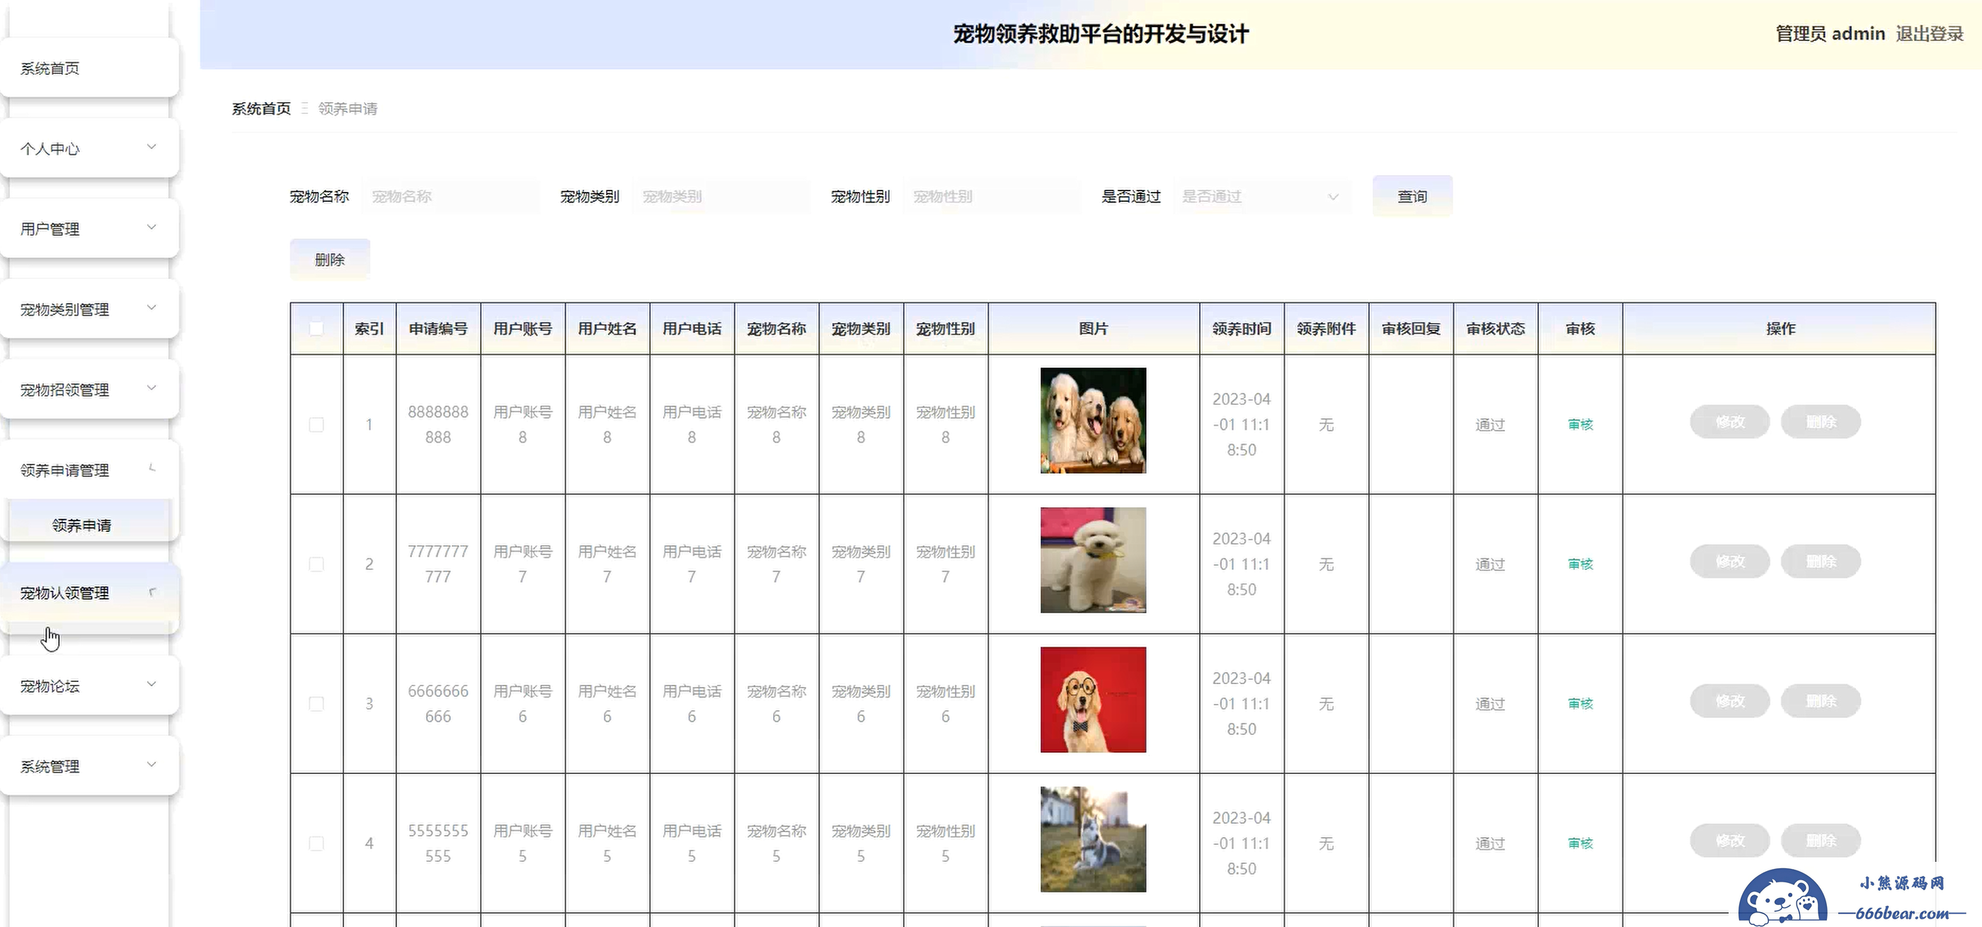Check the checkbox for row 8888888888
1982x927 pixels.
[316, 424]
